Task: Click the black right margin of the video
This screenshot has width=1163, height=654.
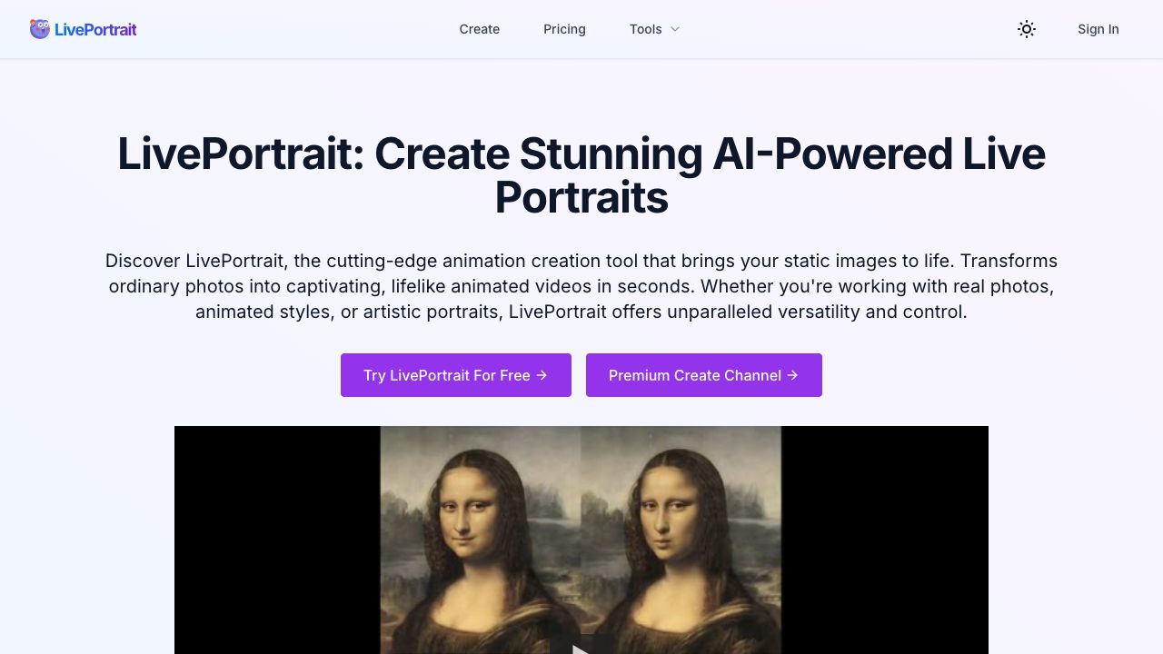Action: point(885,540)
